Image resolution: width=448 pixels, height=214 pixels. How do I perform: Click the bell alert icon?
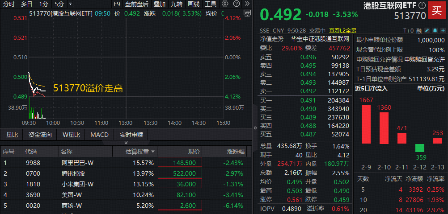pyautogui.click(x=435, y=31)
